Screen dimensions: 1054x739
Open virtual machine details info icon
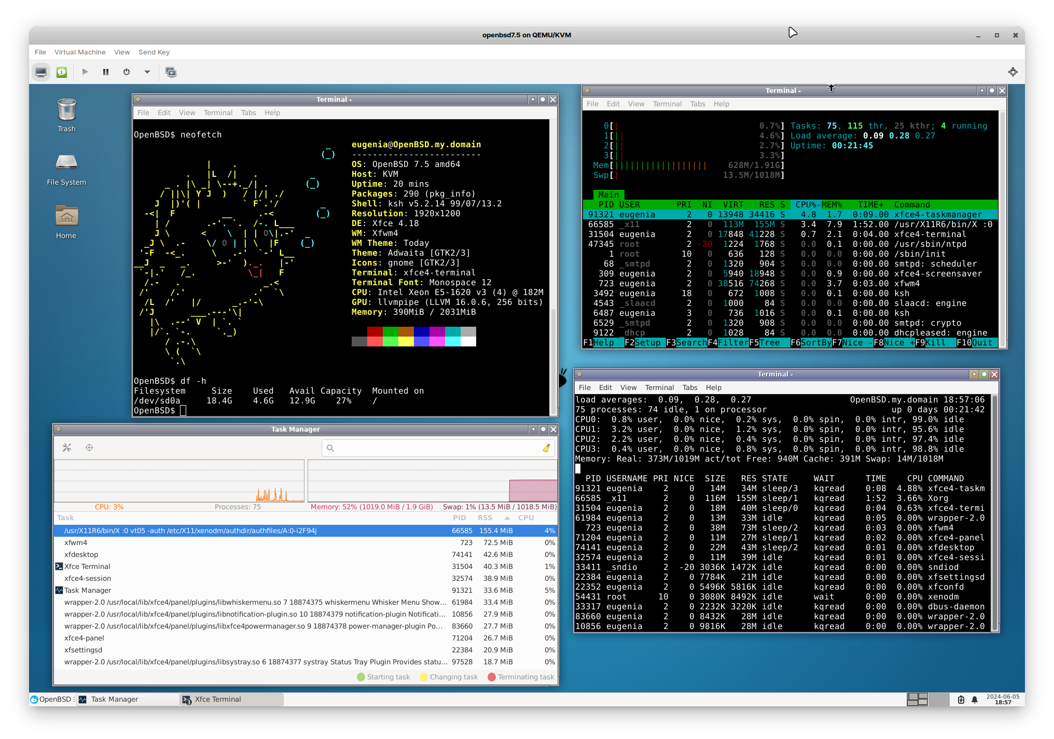(x=62, y=72)
